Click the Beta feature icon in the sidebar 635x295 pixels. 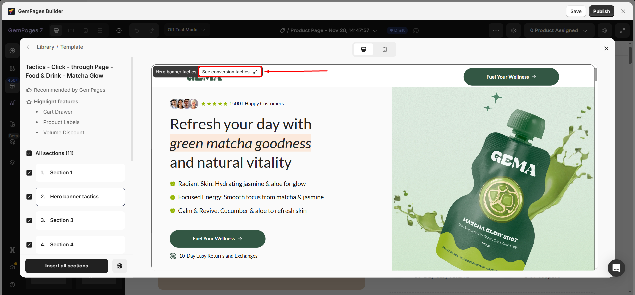[x=12, y=142]
